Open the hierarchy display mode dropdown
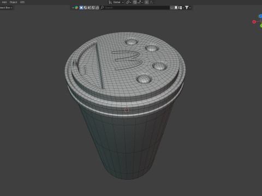This screenshot has width=262, height=196. pos(181,8)
